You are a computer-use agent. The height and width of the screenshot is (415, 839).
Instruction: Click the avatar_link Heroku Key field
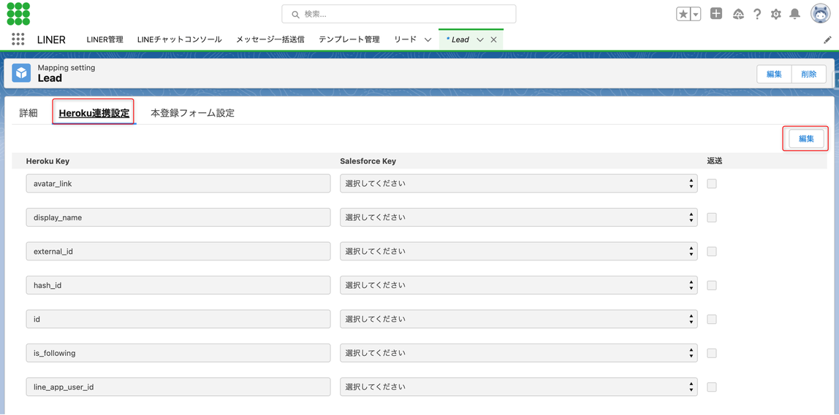pos(178,184)
